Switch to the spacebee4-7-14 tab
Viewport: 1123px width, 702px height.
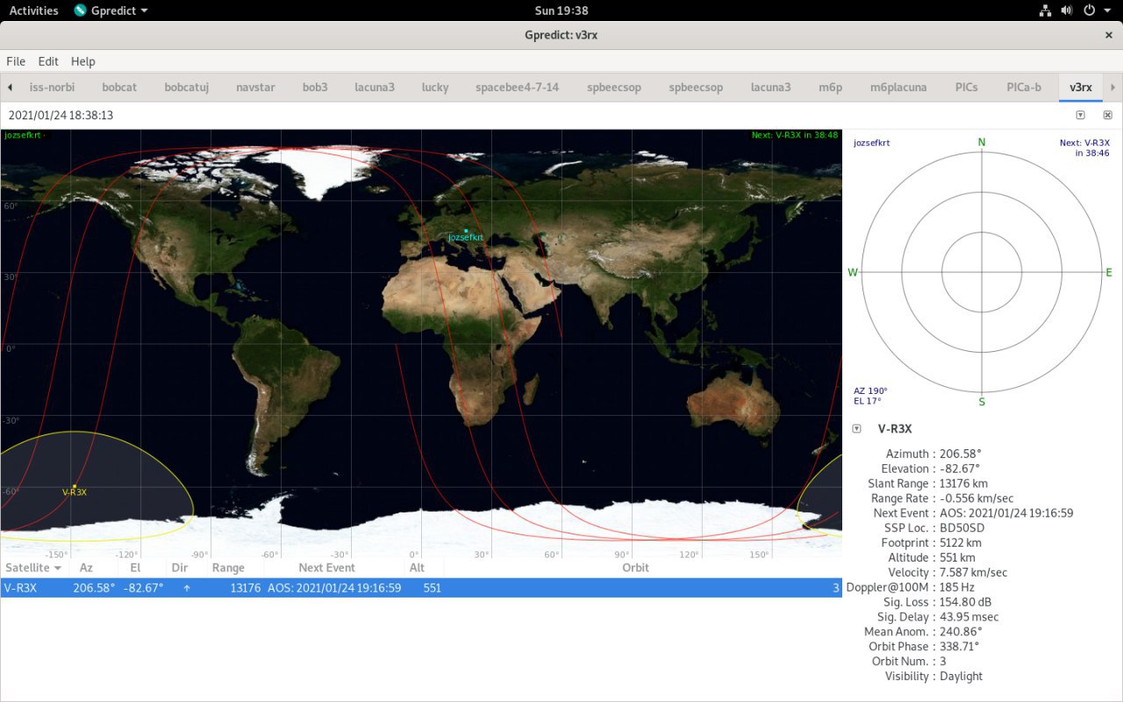pyautogui.click(x=517, y=87)
